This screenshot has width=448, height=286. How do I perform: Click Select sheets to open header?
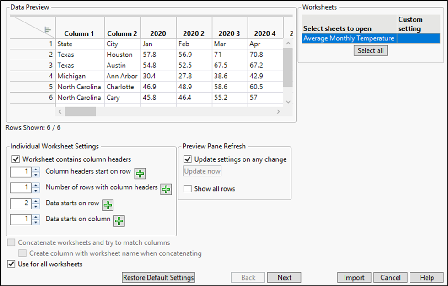click(349, 24)
